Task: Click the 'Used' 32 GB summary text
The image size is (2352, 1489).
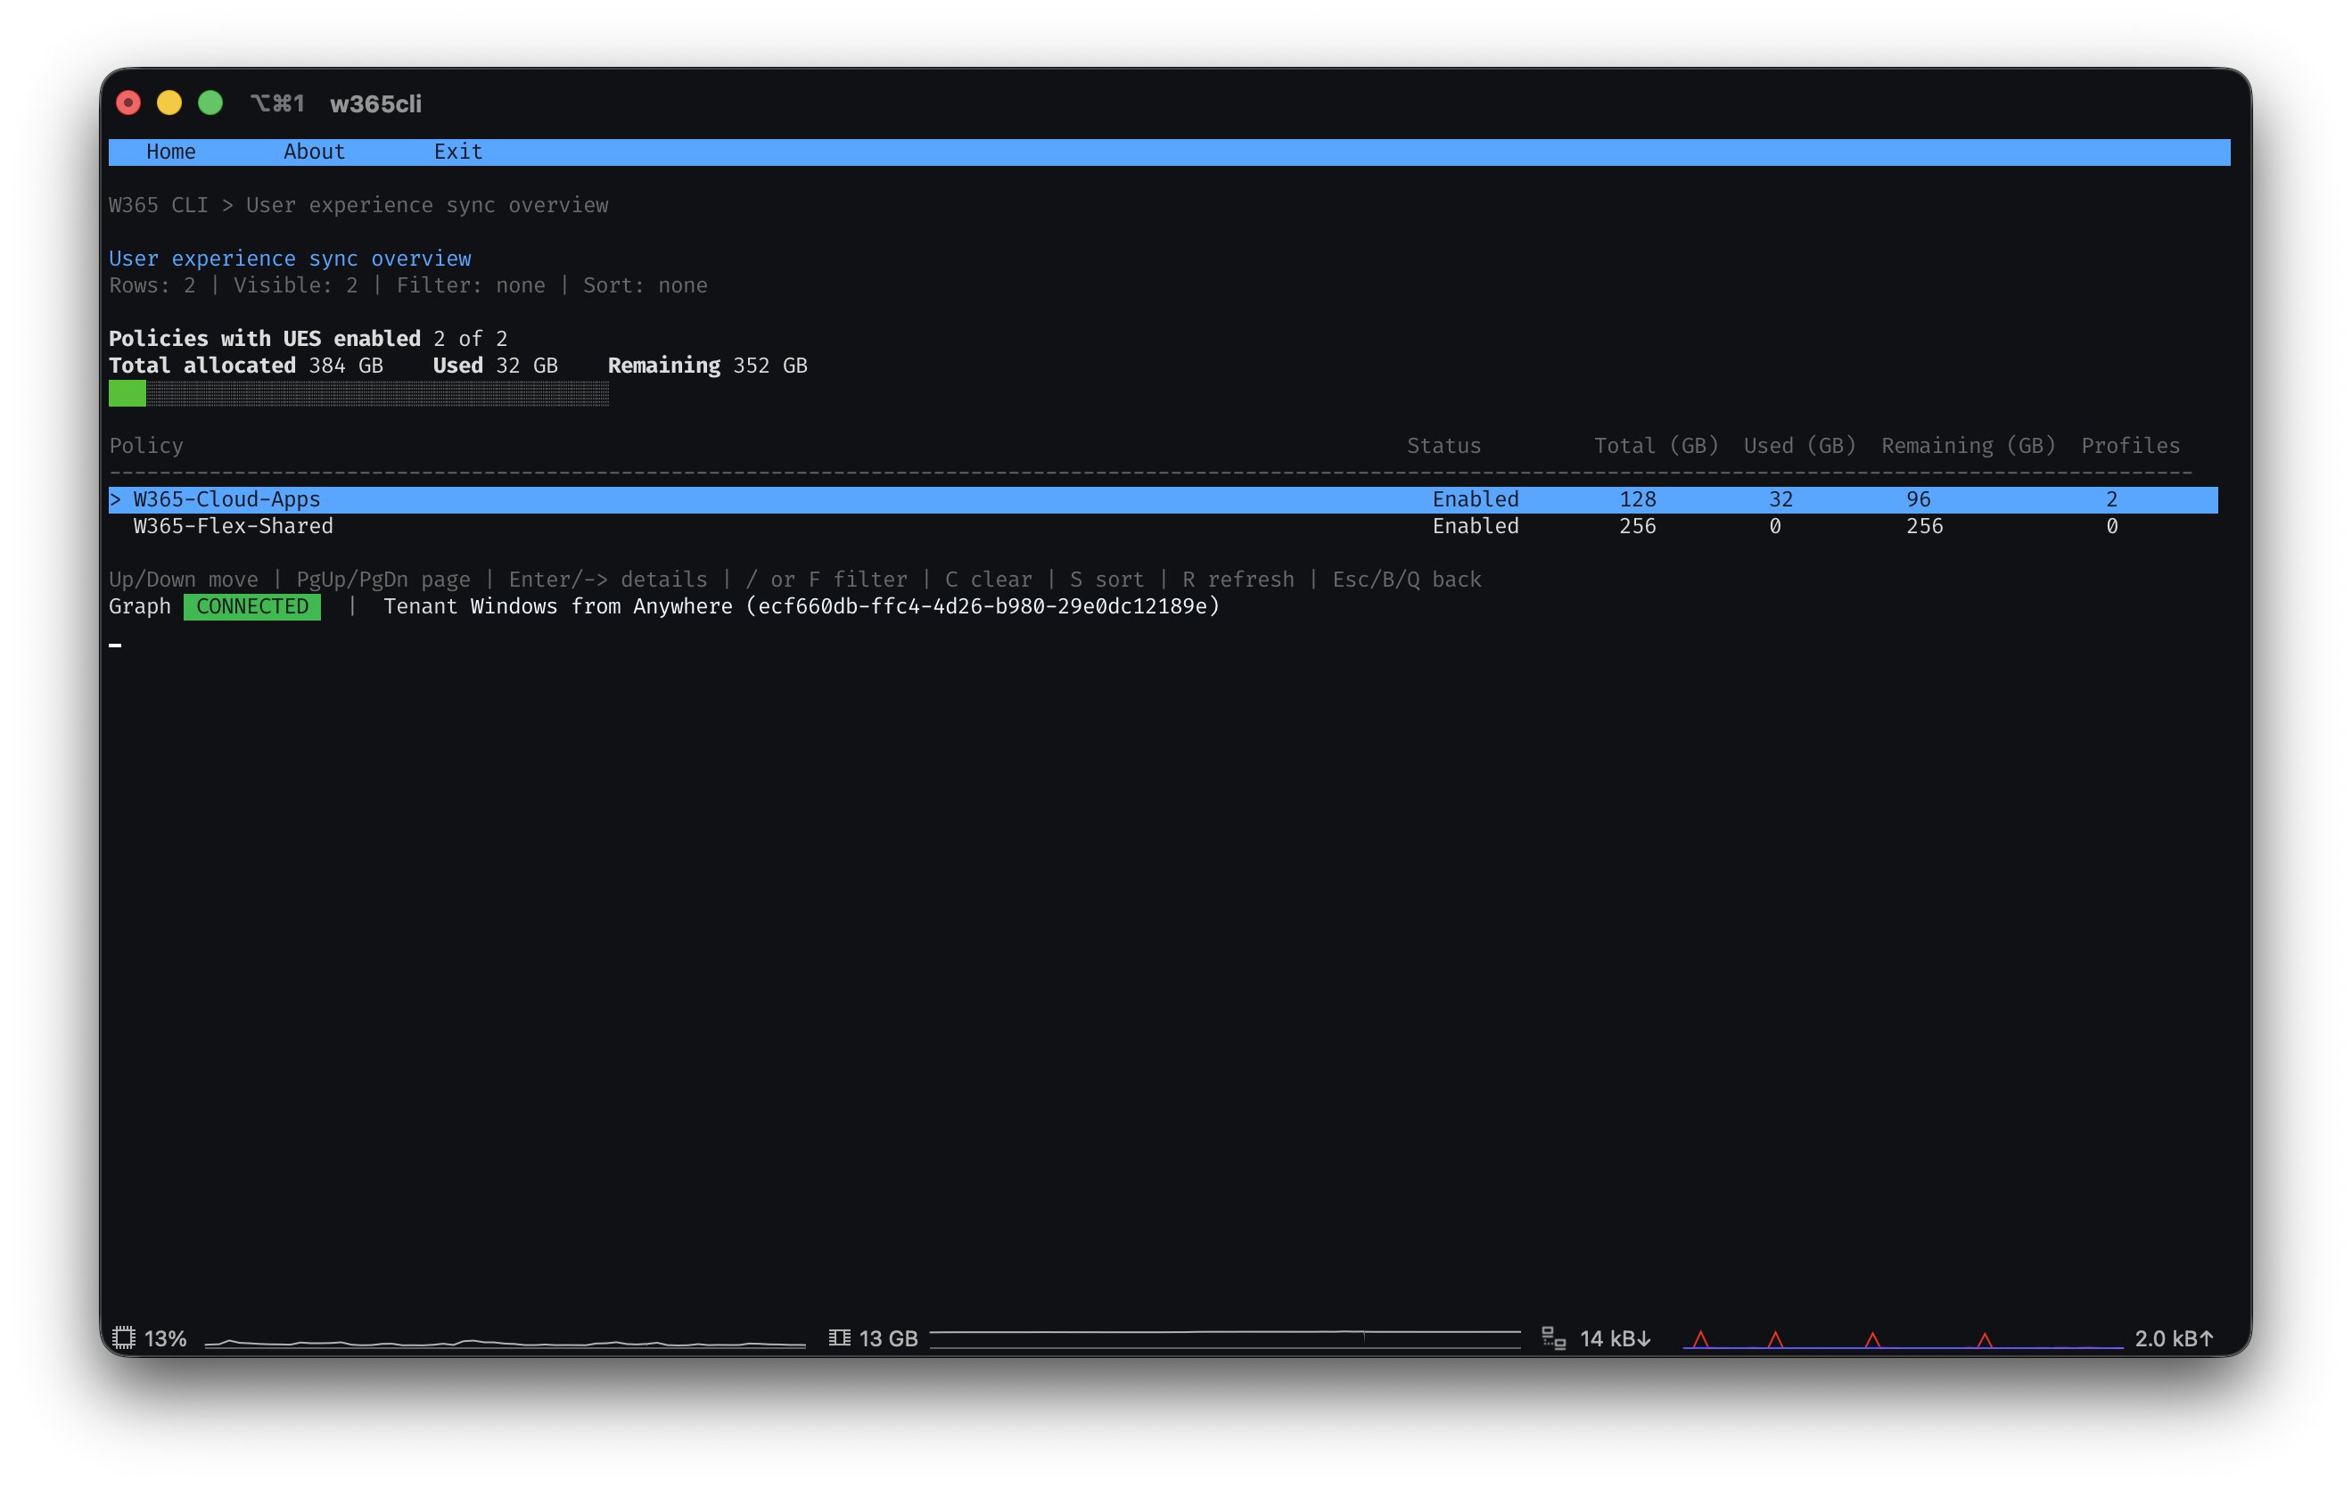Action: click(x=495, y=366)
